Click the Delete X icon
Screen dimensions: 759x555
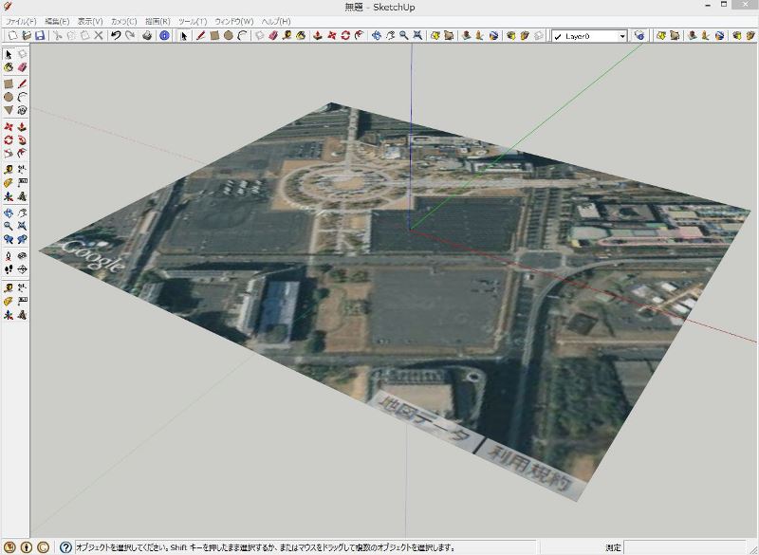99,36
